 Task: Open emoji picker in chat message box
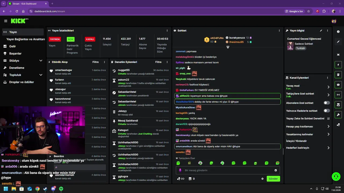click(276, 170)
